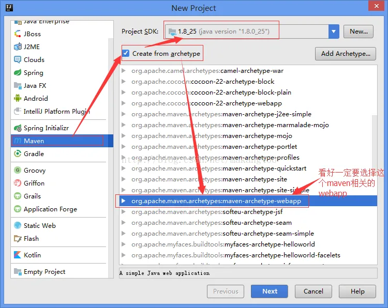Click the Android robot icon
Viewport: 388px width, 308px height.
pyautogui.click(x=18, y=98)
